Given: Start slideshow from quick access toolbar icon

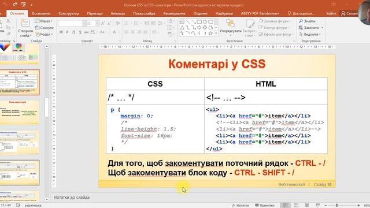Looking at the screenshot, I should point(24,4).
